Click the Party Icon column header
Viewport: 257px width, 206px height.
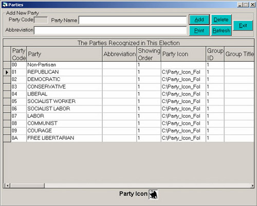(183, 54)
